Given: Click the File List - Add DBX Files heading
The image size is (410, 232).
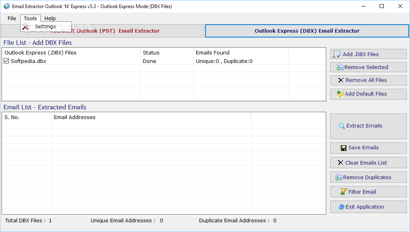Looking at the screenshot, I should 38,42.
